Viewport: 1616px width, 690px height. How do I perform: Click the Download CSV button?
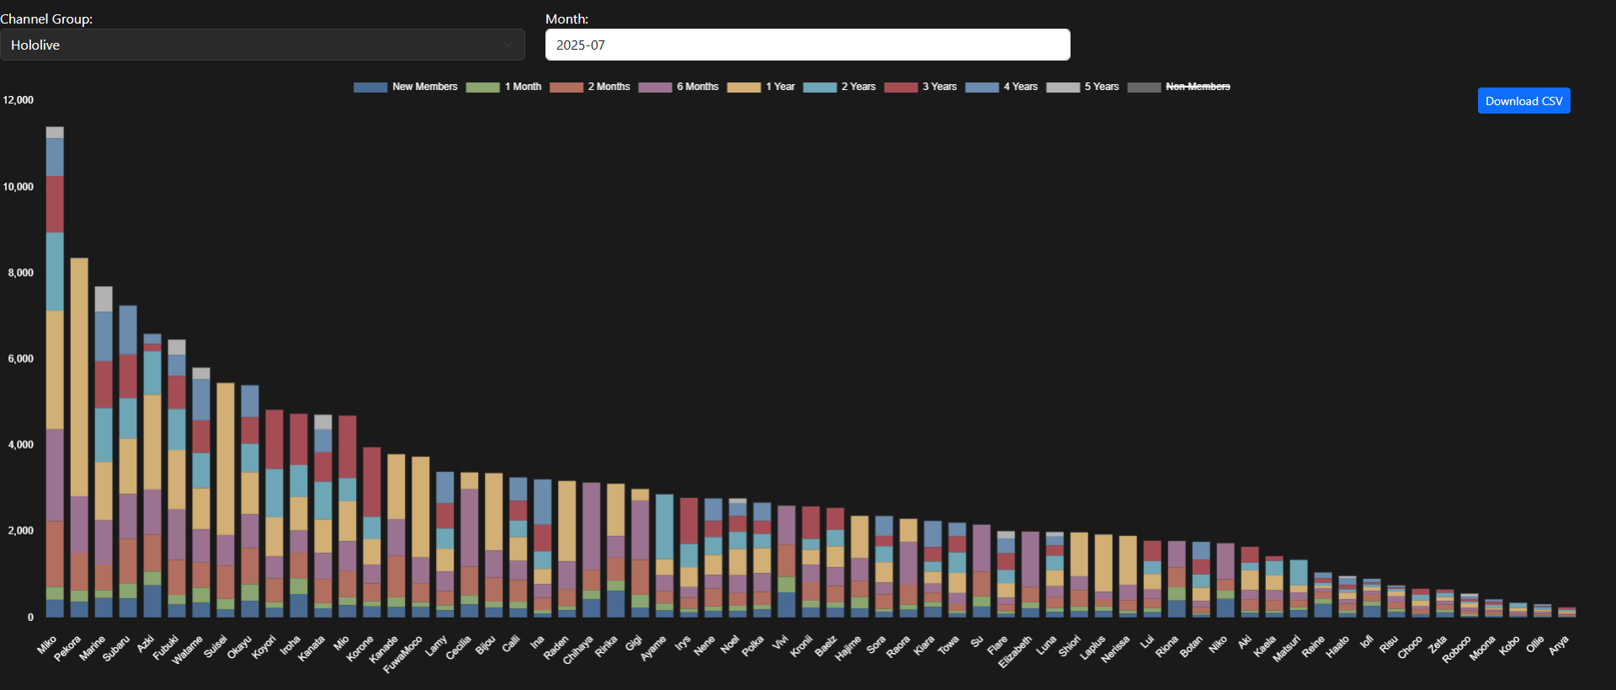click(x=1523, y=101)
